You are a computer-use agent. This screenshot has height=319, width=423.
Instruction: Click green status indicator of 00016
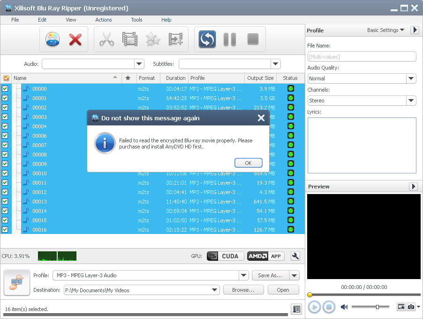291,230
